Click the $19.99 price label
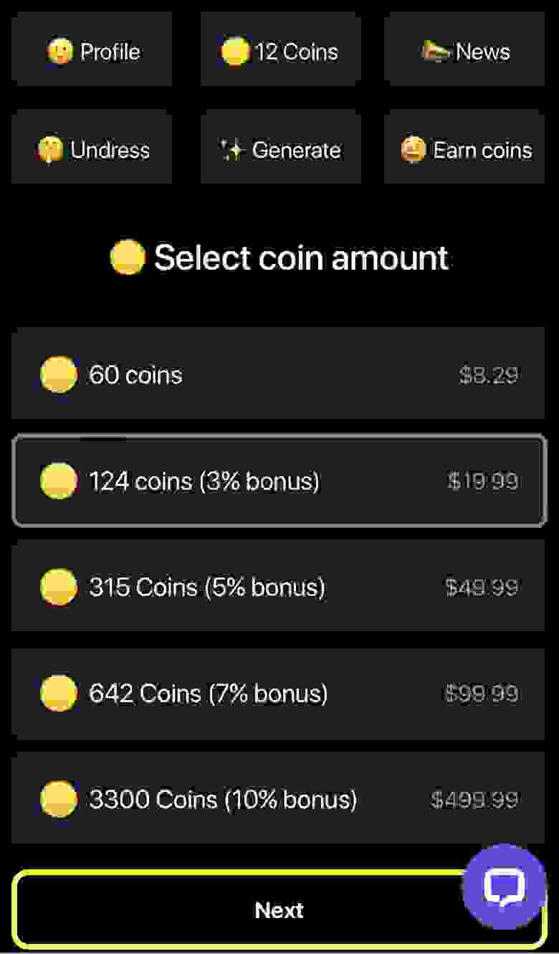 click(483, 481)
